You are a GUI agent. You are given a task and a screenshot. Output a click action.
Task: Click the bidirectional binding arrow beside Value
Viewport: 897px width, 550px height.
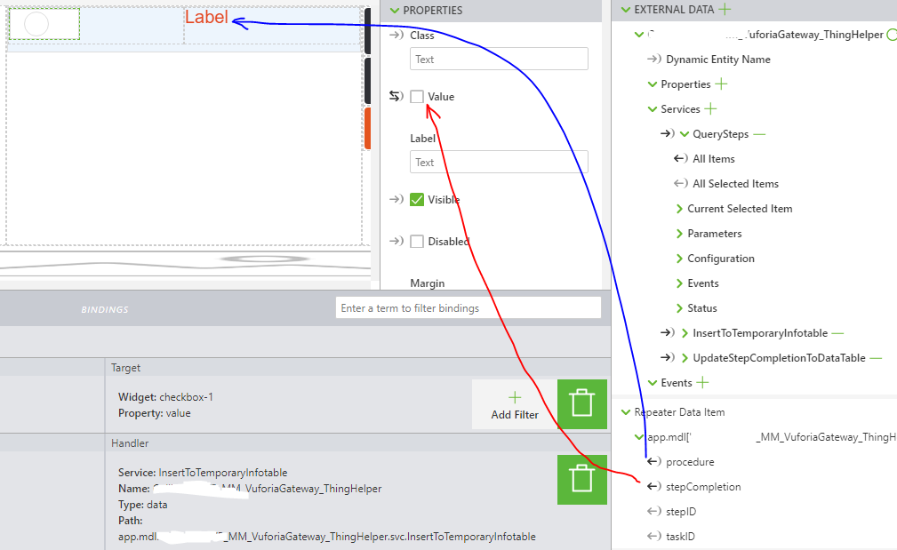396,95
